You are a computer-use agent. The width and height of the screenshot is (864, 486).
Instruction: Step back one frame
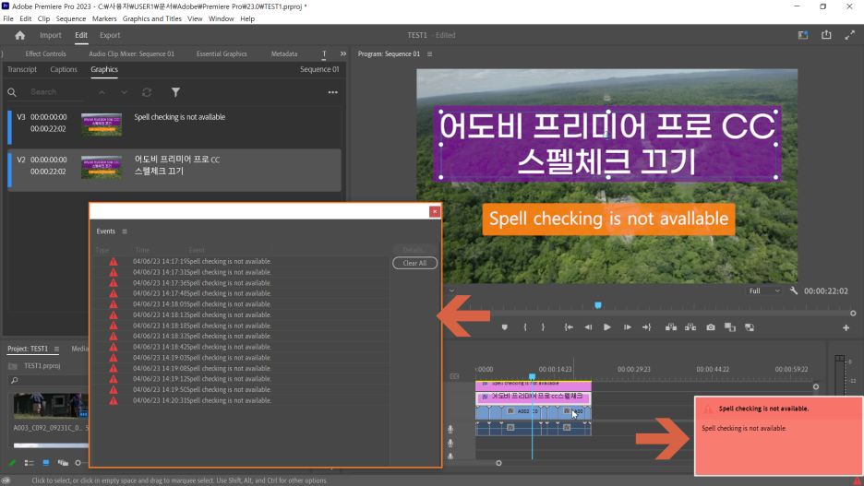click(x=588, y=327)
